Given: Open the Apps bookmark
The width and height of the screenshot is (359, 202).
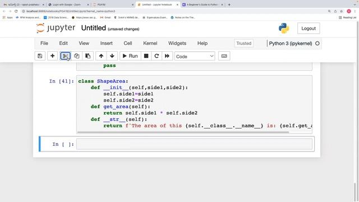Looking at the screenshot, I should tap(7, 17).
